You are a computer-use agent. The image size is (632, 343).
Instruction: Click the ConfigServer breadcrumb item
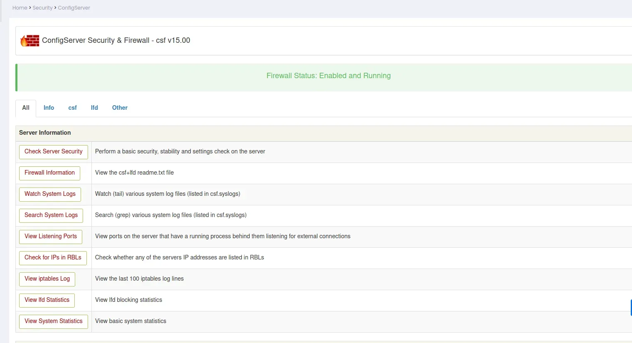pyautogui.click(x=74, y=8)
